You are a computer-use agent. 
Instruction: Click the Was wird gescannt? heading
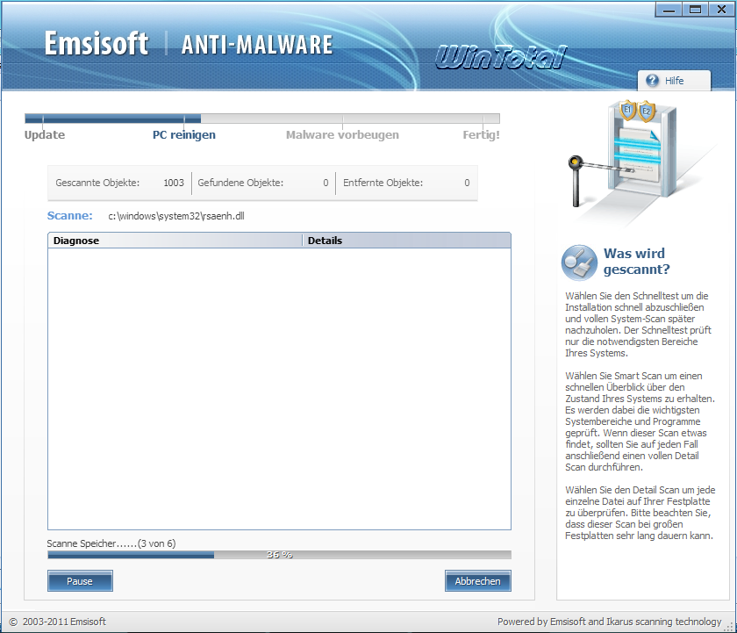[x=636, y=262]
